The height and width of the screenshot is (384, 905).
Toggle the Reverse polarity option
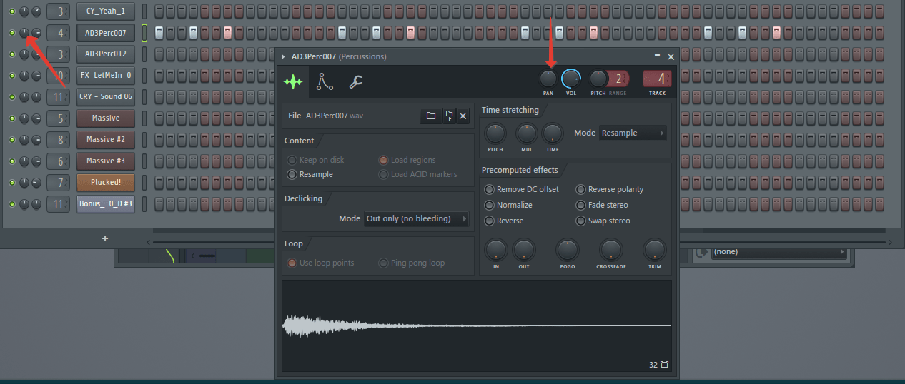click(x=580, y=189)
